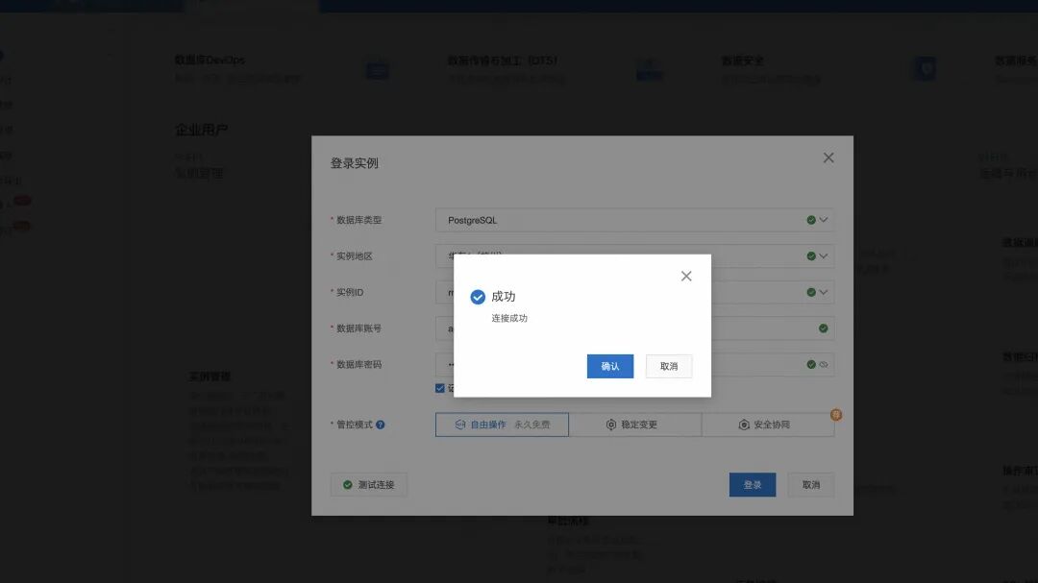Select the 自由操作 control mode
Viewport: 1038px width, 583px height.
[x=502, y=425]
